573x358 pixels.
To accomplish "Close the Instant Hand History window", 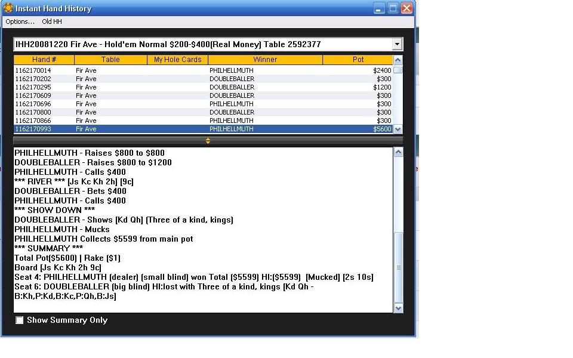I will point(406,8).
